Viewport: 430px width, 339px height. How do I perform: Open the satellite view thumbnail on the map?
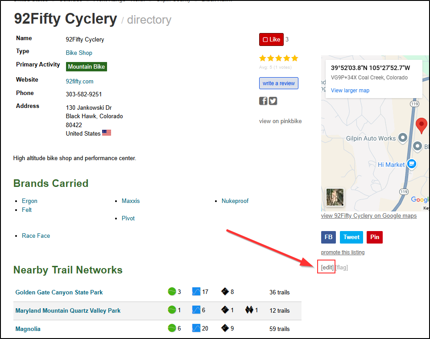(x=335, y=197)
